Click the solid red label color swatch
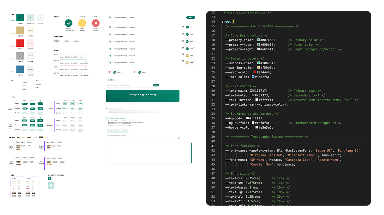 [x=20, y=43]
